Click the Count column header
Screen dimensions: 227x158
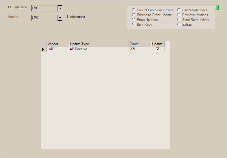[x=140, y=44]
